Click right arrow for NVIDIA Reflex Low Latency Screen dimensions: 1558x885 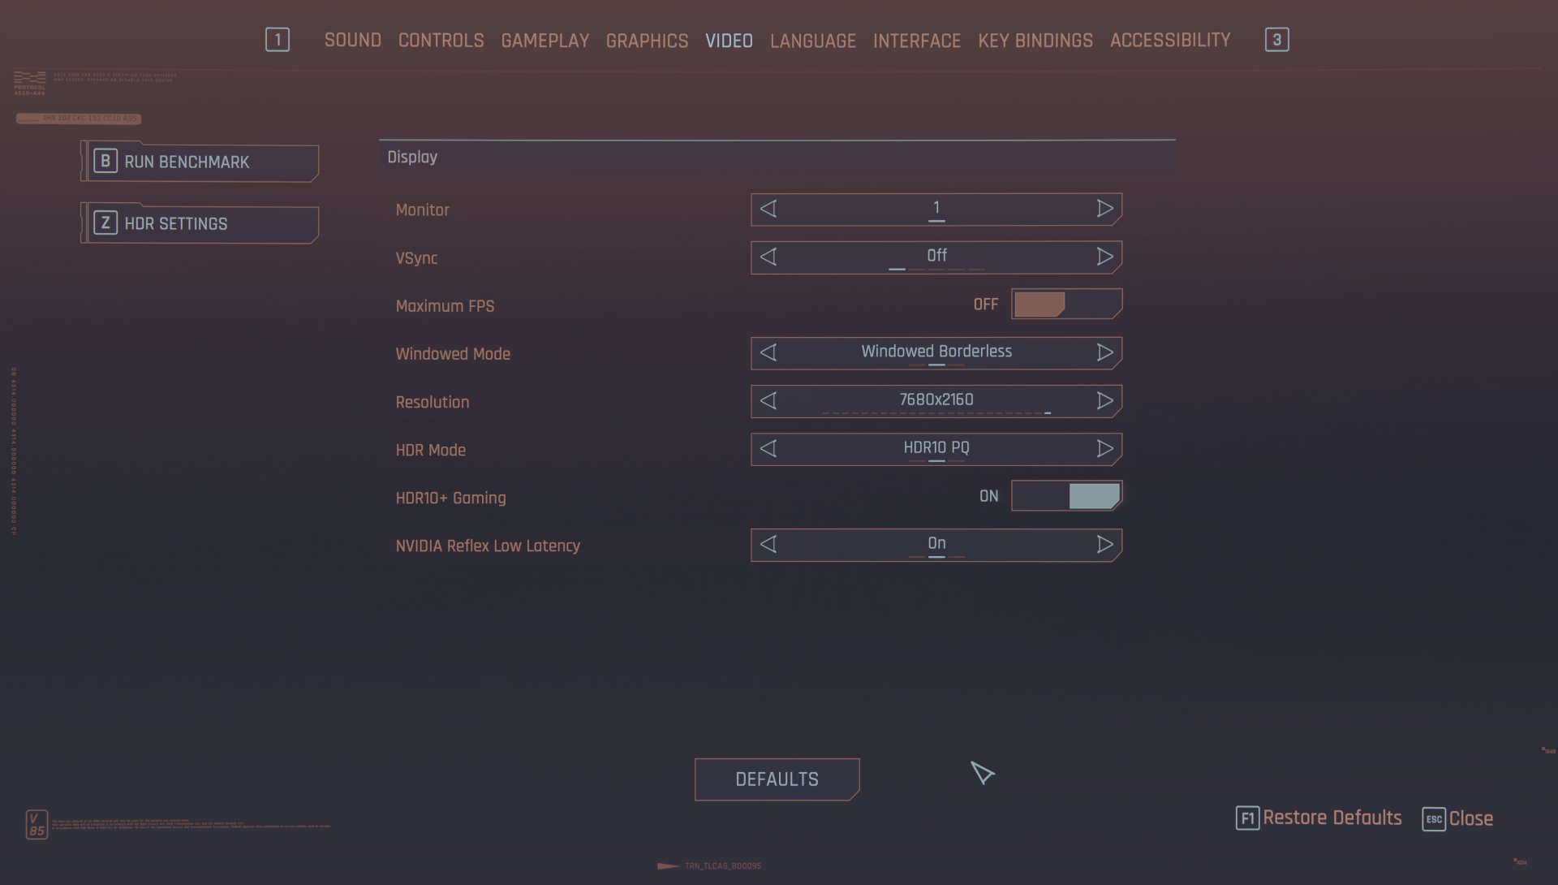coord(1104,545)
